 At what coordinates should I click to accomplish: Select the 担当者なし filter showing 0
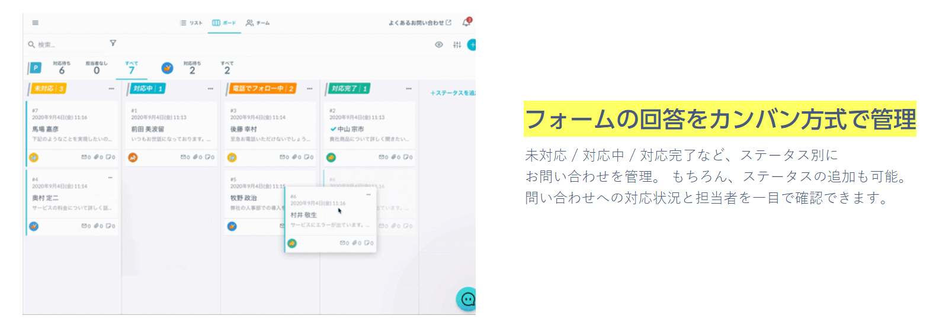tap(97, 67)
